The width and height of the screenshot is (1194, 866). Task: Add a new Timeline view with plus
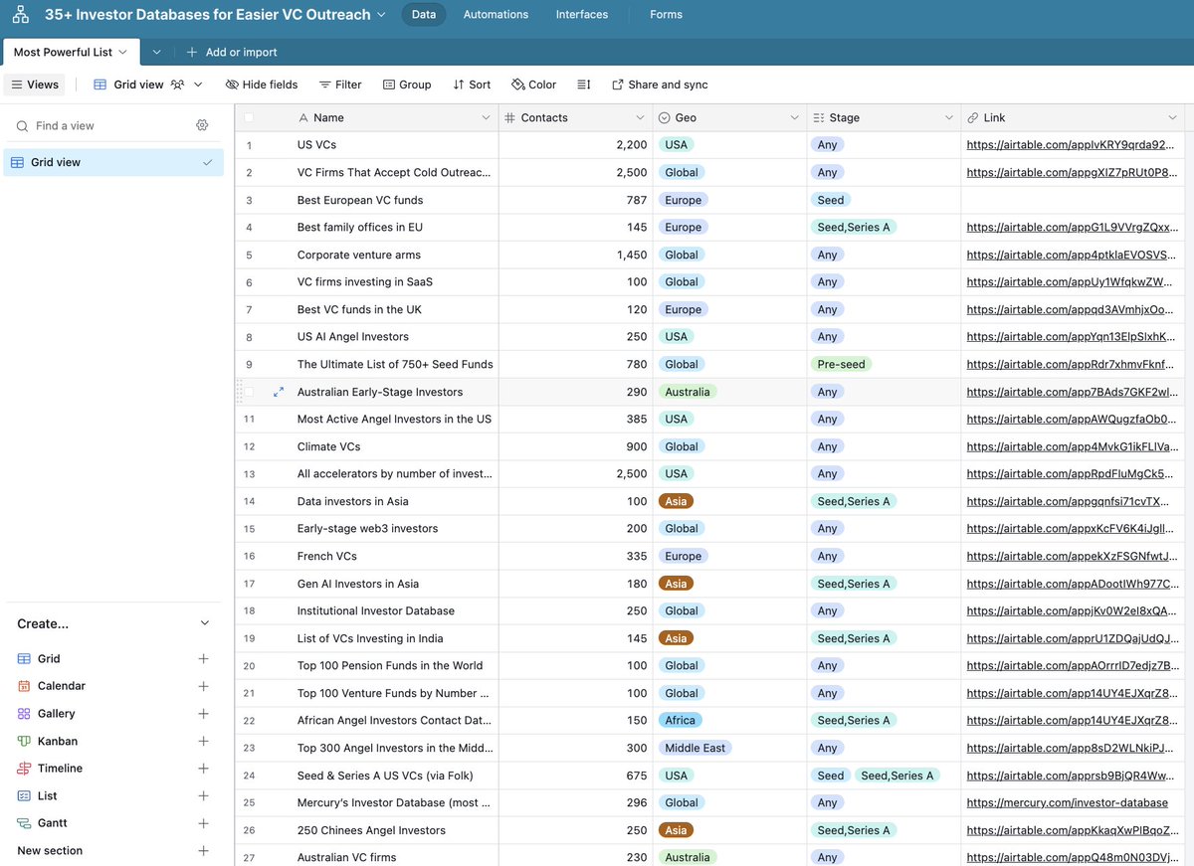tap(203, 768)
